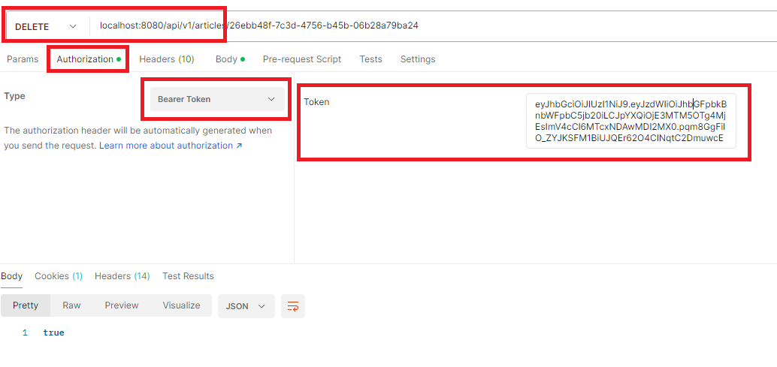This screenshot has height=367, width=777.
Task: Select the Pretty response view
Action: [x=26, y=305]
